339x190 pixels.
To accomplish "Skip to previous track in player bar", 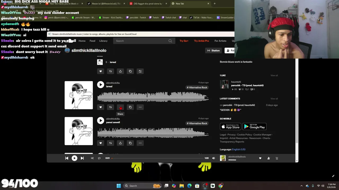I will click(x=67, y=158).
